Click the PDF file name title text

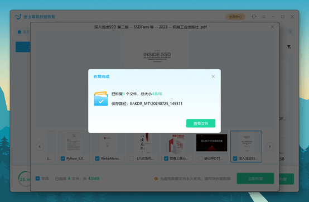[x=151, y=27]
